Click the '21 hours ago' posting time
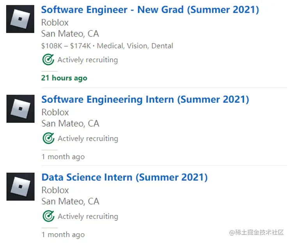Viewport: 291px width, 243px height. (64, 78)
